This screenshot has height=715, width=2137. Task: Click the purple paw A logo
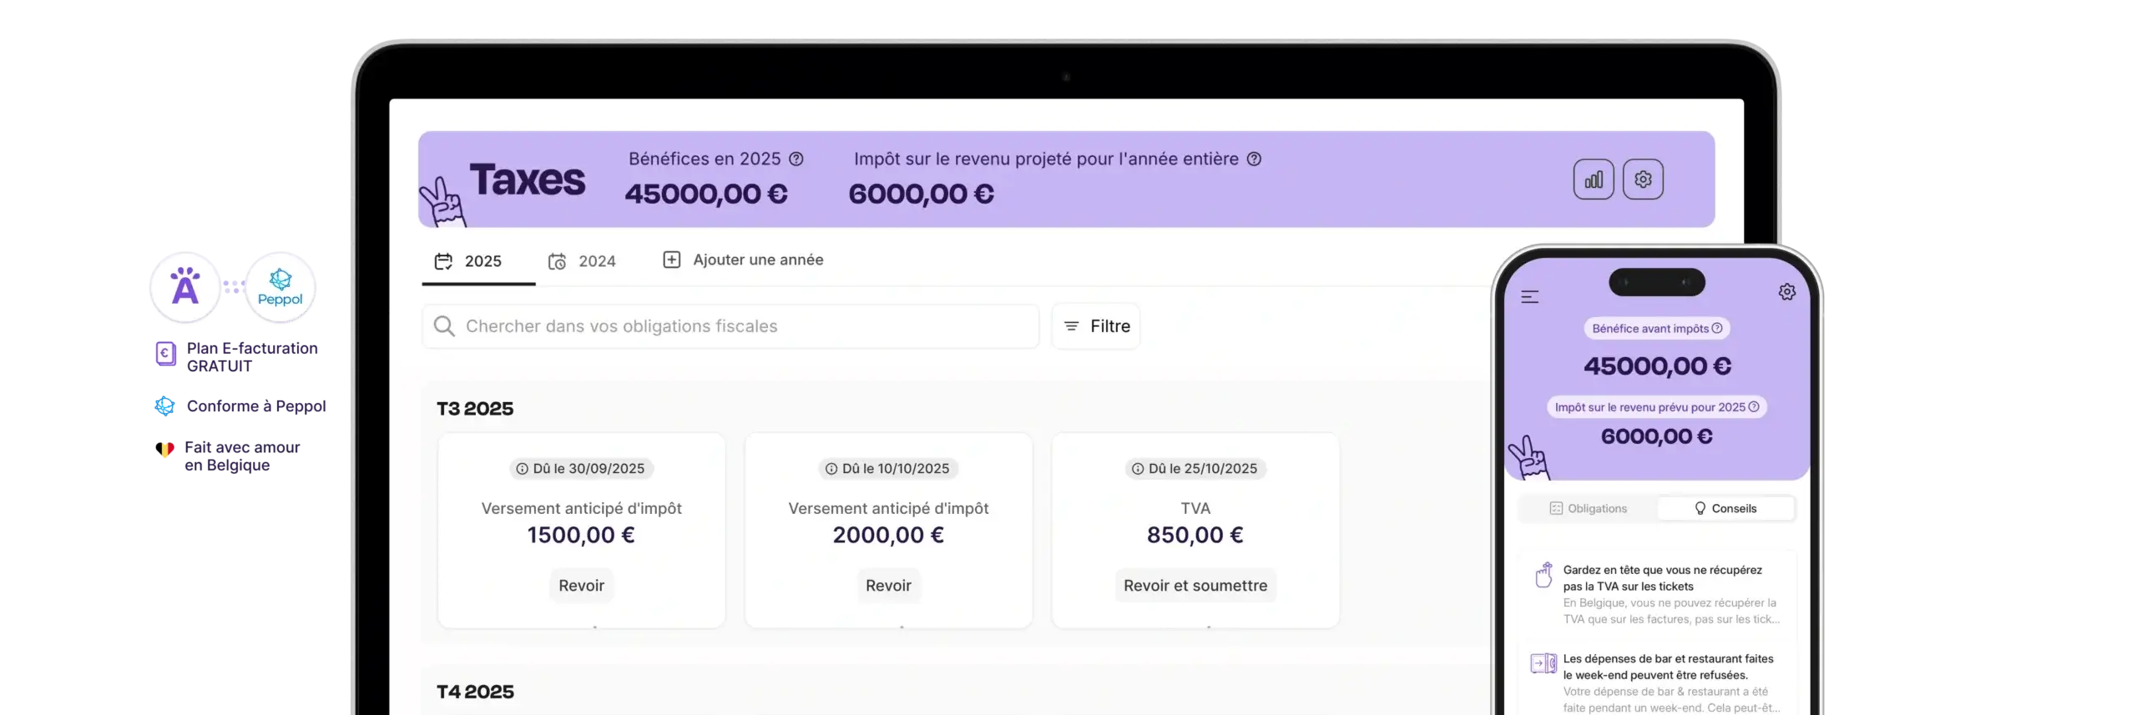(x=185, y=286)
